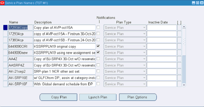Focus the AK-SRP16E name field
The height and width of the screenshot is (107, 204).
click(20, 78)
